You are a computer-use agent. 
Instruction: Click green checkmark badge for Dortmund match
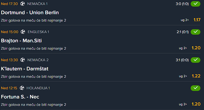click(195, 4)
